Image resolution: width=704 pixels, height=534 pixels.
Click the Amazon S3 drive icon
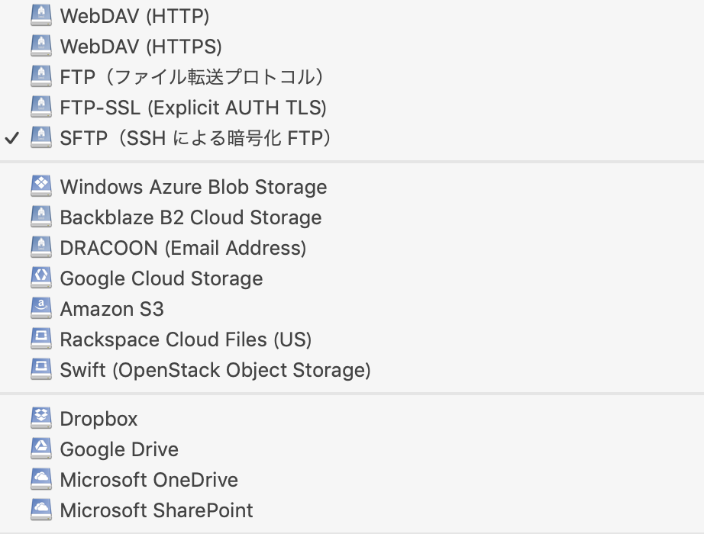pos(40,309)
